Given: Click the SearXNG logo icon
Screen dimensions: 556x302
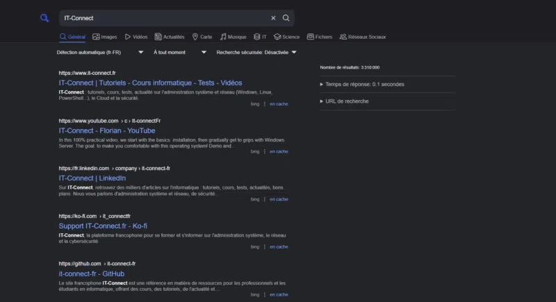Looking at the screenshot, I should [44, 18].
